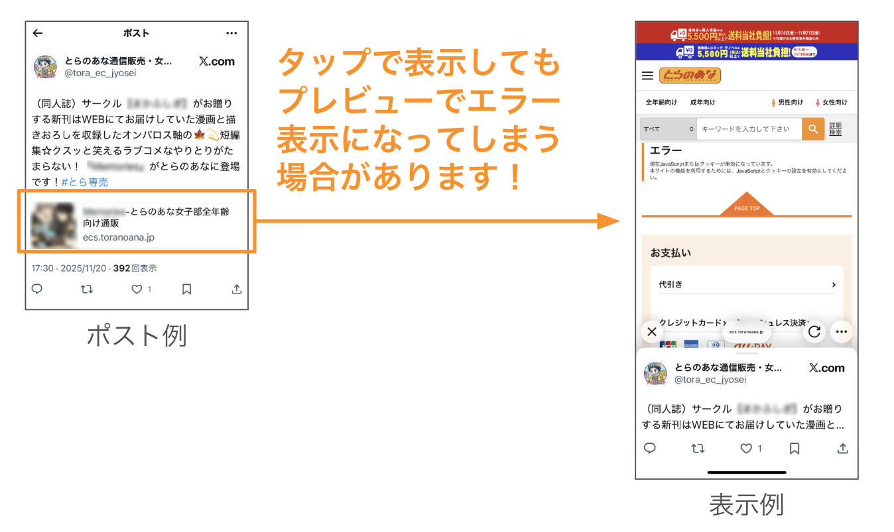The image size is (894, 532).
Task: Expand the 代引き payment option
Action: click(746, 285)
